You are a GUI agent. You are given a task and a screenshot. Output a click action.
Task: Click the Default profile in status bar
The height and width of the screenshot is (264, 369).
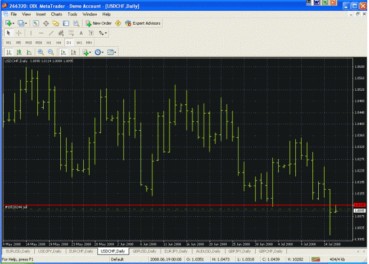tap(117, 259)
